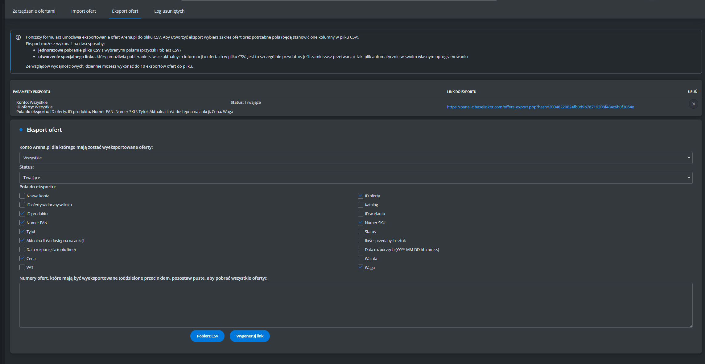Delete the export link with the X button
The width and height of the screenshot is (705, 364).
pyautogui.click(x=693, y=104)
